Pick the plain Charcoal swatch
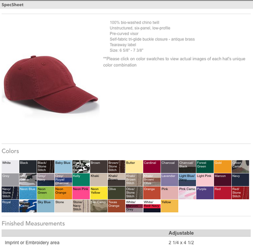253x249 pixels. tap(170, 166)
